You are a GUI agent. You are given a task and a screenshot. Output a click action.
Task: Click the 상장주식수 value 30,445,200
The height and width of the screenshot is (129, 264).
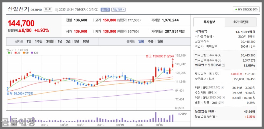click(248, 42)
